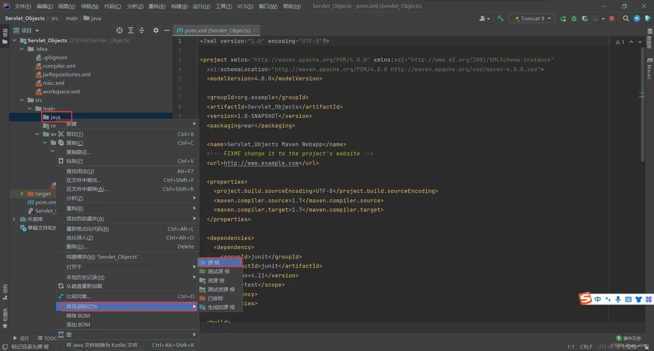Switch to pom.xml (Servlet_Objects) tab
This screenshot has height=351, width=654.
click(217, 30)
